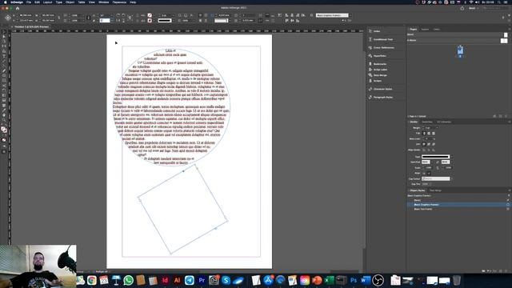Image resolution: width=512 pixels, height=288 pixels.
Task: Click the fill color swatch in the control bar
Action: (150, 15)
